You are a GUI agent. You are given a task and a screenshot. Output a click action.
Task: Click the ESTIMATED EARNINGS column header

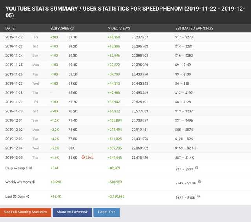(x=195, y=29)
